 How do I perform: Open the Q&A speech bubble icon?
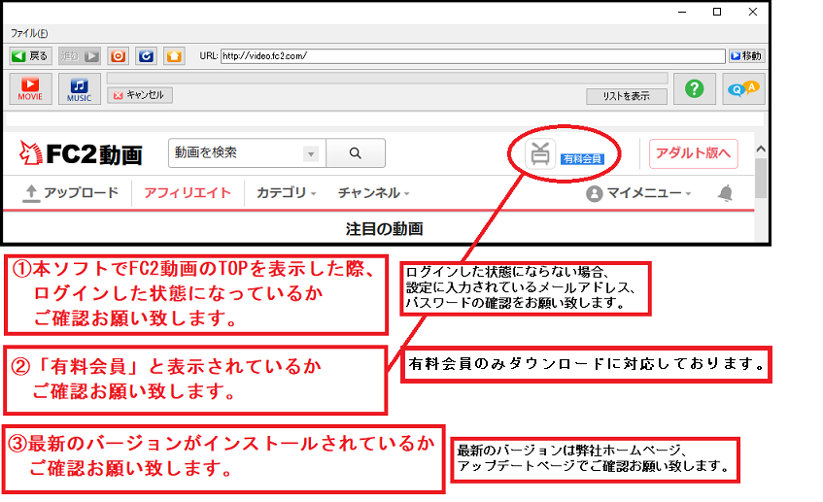743,88
